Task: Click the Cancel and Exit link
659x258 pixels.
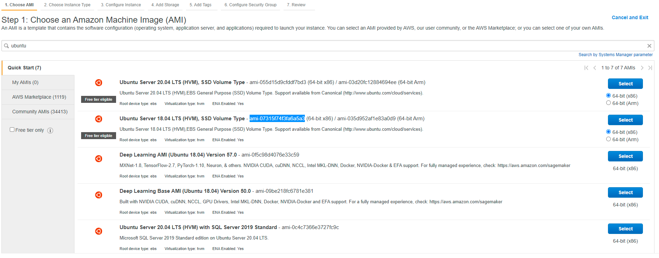Action: coord(630,17)
